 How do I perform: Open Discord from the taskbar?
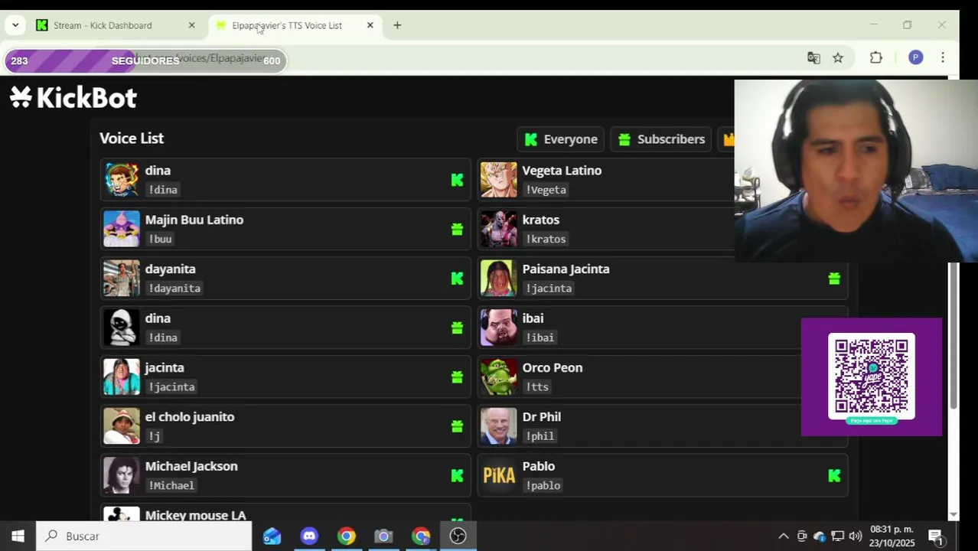tap(309, 536)
